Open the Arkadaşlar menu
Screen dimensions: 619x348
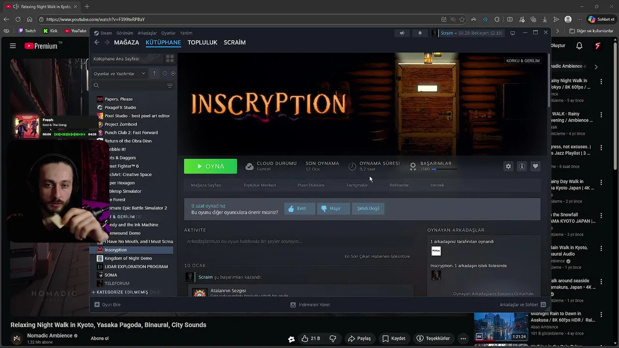147,33
